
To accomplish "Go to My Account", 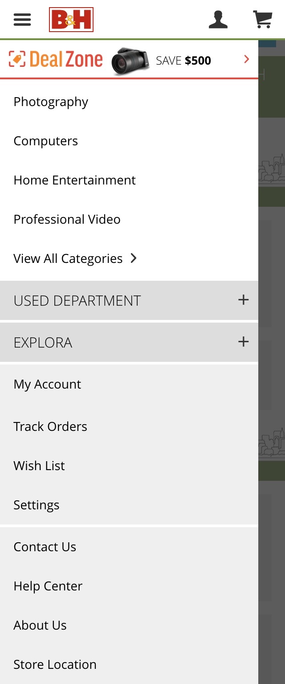I will coord(47,384).
